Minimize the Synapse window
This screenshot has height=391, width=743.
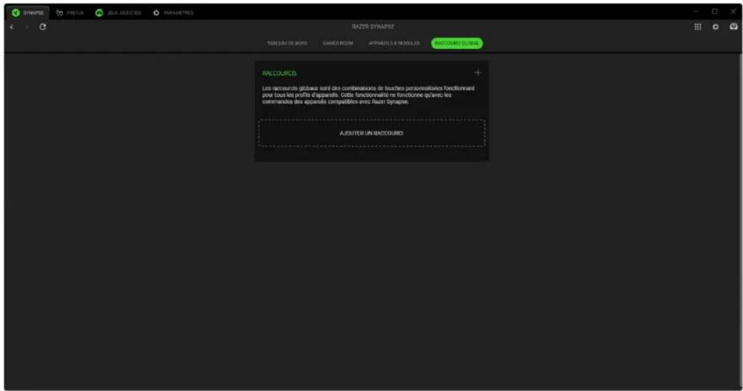coord(696,12)
